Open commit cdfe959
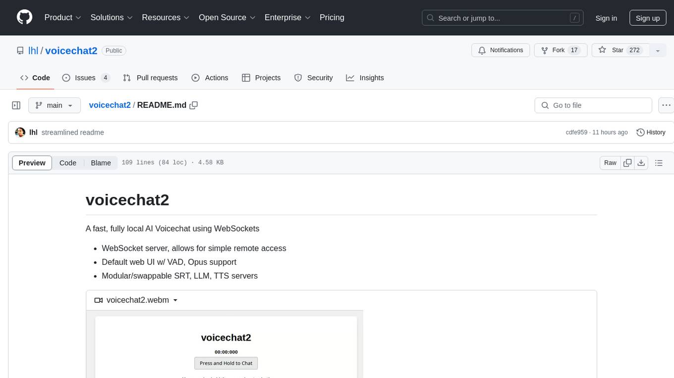The height and width of the screenshot is (378, 674). [576, 133]
